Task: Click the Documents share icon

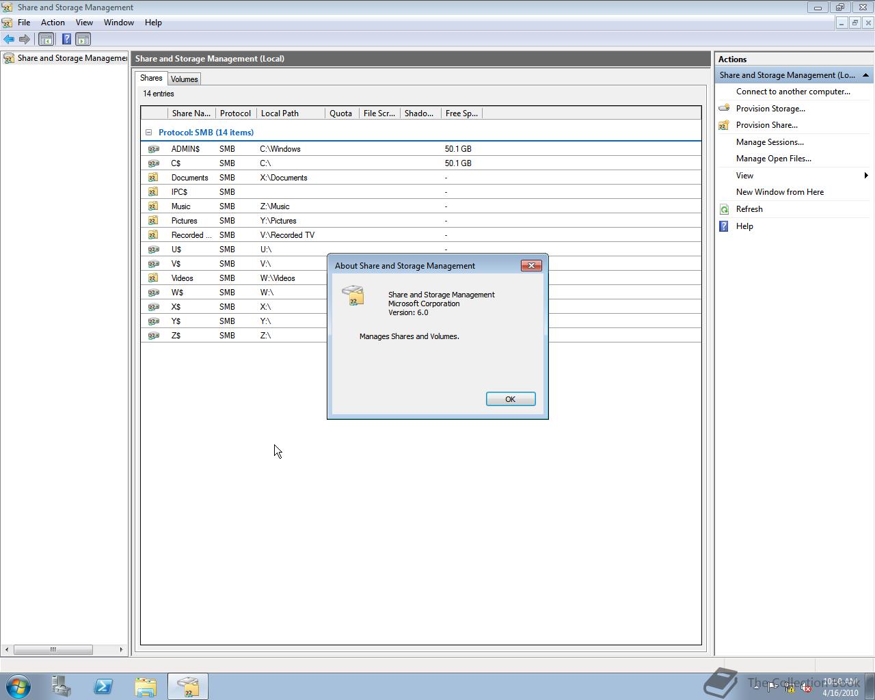Action: (x=154, y=178)
